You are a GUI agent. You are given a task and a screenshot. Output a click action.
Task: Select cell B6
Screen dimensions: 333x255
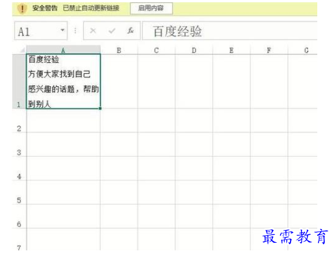tap(119, 217)
